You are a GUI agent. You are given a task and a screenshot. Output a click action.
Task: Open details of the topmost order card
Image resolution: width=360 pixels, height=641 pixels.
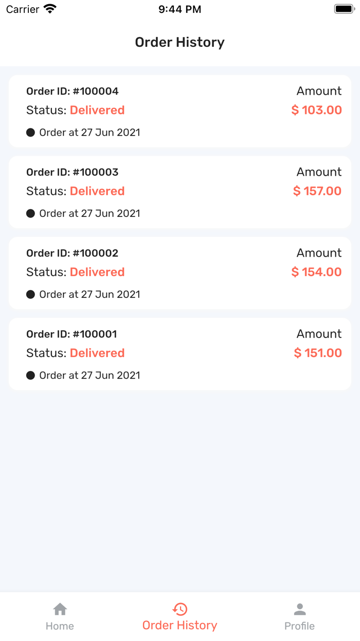(x=179, y=111)
